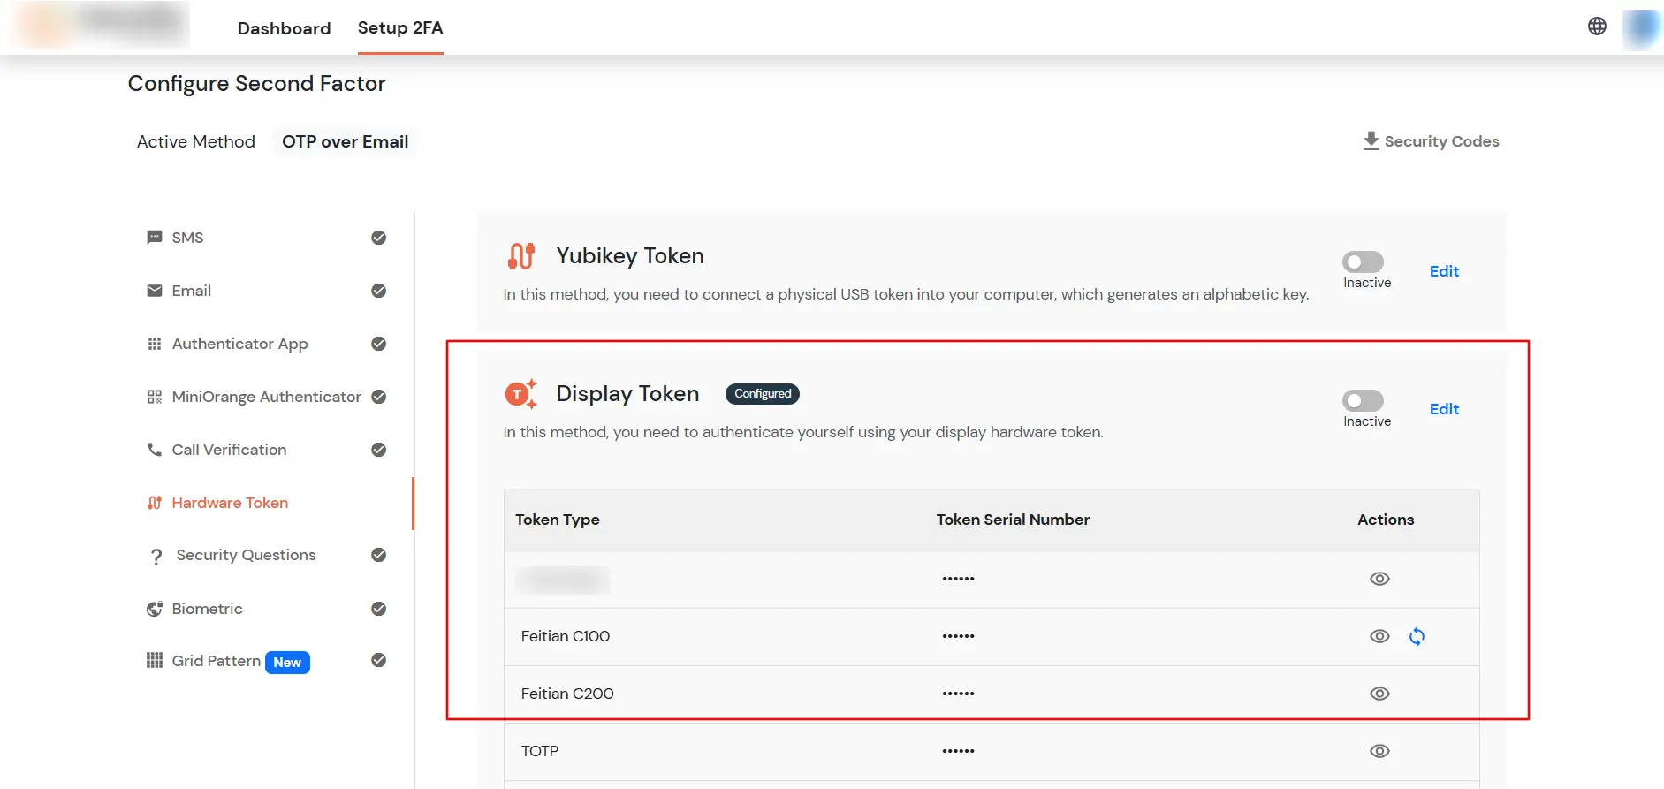Open the Dashboard tab

[284, 28]
